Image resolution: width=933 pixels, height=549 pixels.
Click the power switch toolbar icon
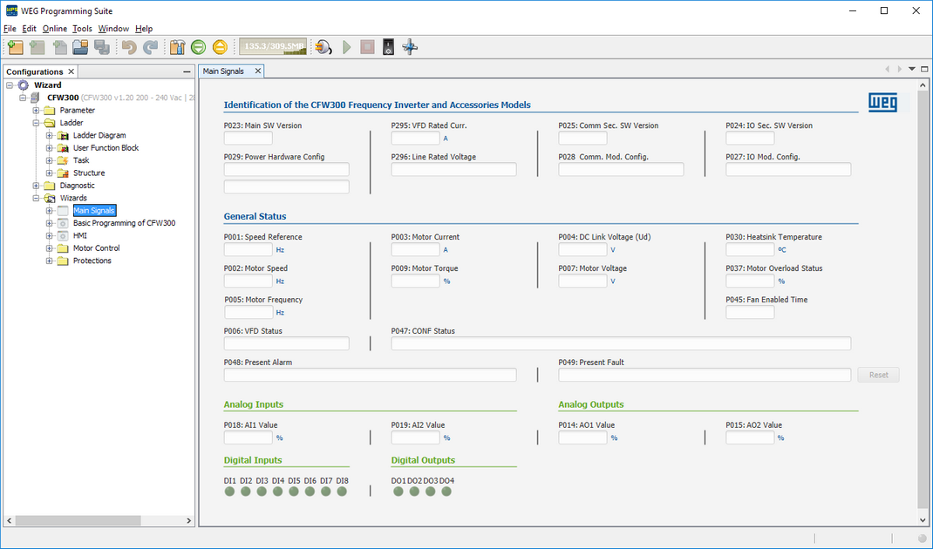388,47
